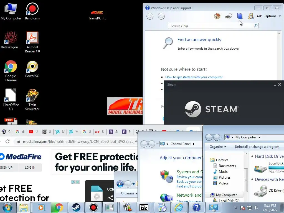Click LOG IN on MediaFire

point(30,168)
